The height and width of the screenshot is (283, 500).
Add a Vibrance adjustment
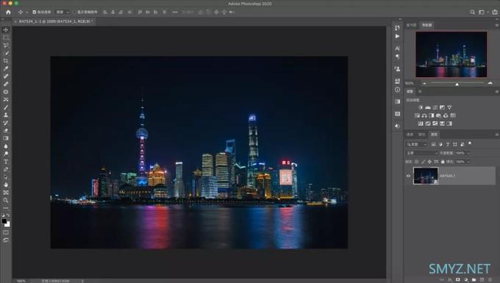[449, 108]
